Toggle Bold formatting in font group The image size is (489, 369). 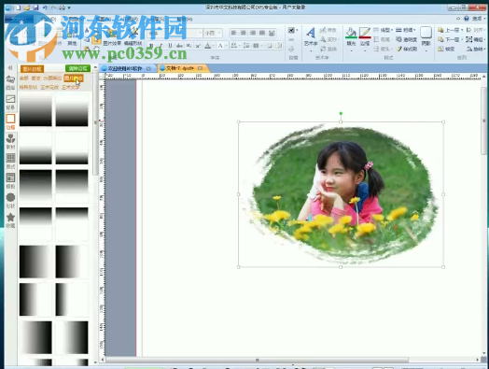pyautogui.click(x=151, y=46)
